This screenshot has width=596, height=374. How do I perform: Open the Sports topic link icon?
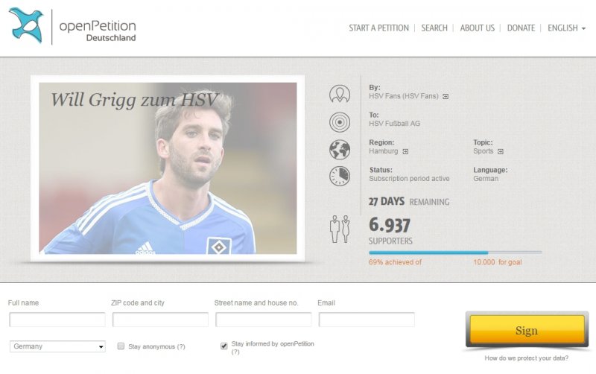[501, 152]
